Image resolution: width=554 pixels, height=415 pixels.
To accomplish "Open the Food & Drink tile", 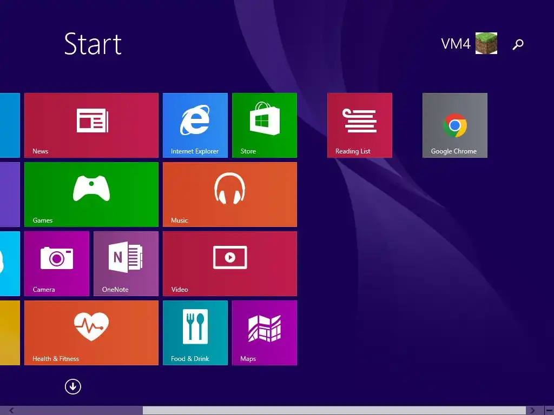I will coord(195,333).
